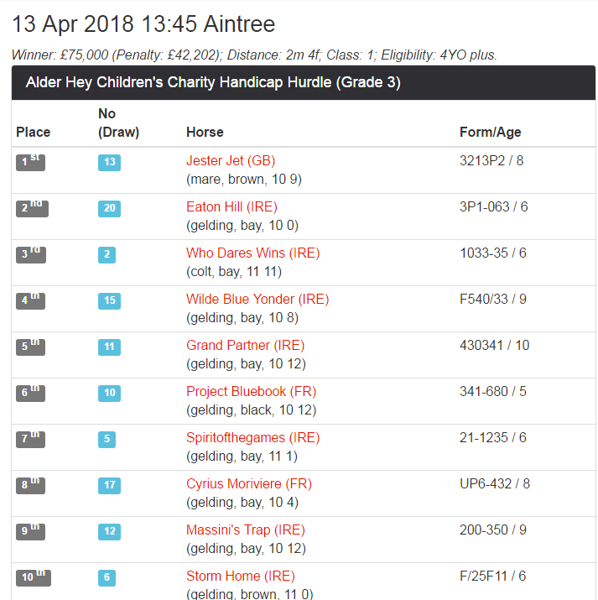Click the blue number 13 badge
This screenshot has height=600, width=598.
point(110,162)
